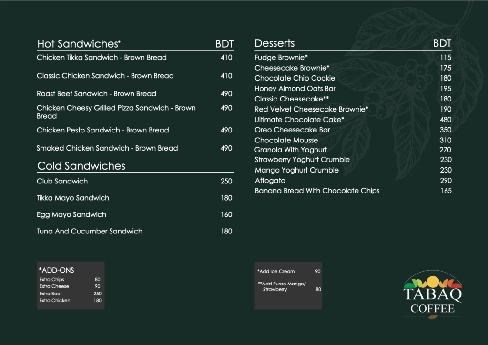The height and width of the screenshot is (345, 488).
Task: Choose Chicken Tikka Sandwich - Brown Bread
Action: tap(102, 58)
